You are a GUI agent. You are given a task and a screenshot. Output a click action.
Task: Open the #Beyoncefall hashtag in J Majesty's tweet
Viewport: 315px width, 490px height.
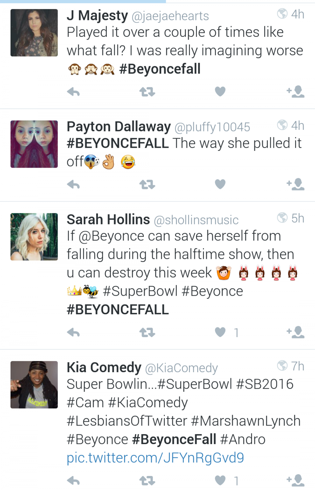(160, 69)
